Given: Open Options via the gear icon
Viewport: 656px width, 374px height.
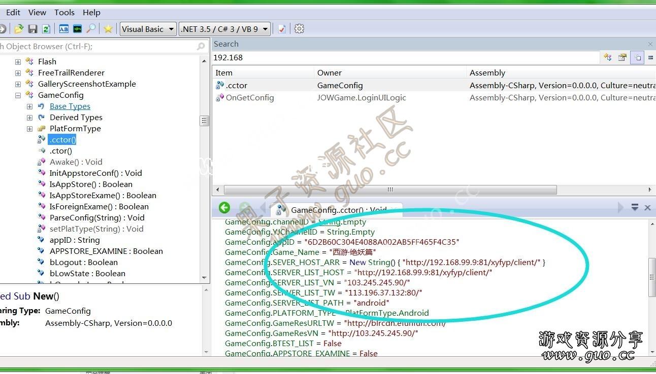Looking at the screenshot, I should tap(299, 29).
